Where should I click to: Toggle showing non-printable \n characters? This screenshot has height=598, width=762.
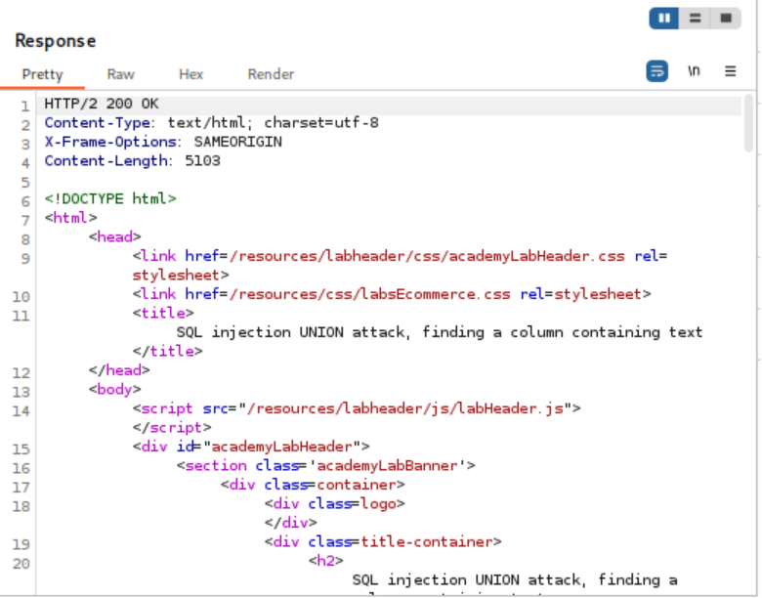click(x=694, y=71)
